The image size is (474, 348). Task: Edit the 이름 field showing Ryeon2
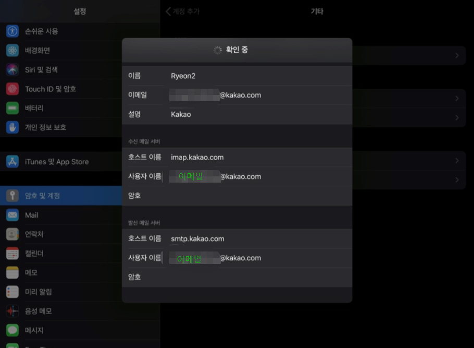click(237, 76)
